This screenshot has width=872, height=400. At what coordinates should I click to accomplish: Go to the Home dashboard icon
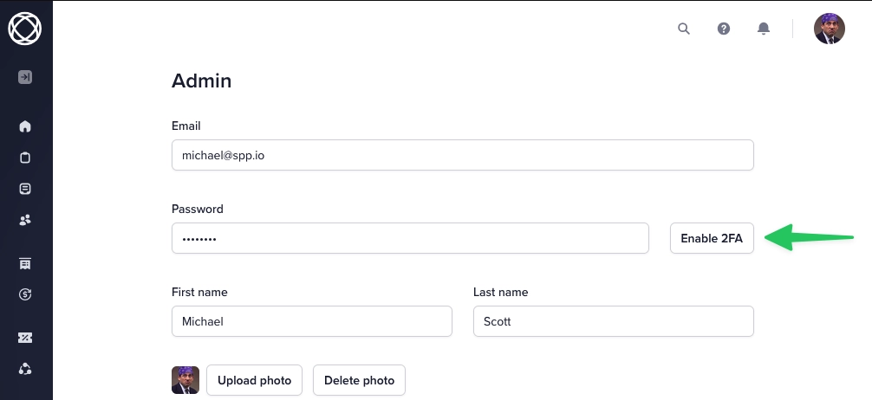(25, 126)
